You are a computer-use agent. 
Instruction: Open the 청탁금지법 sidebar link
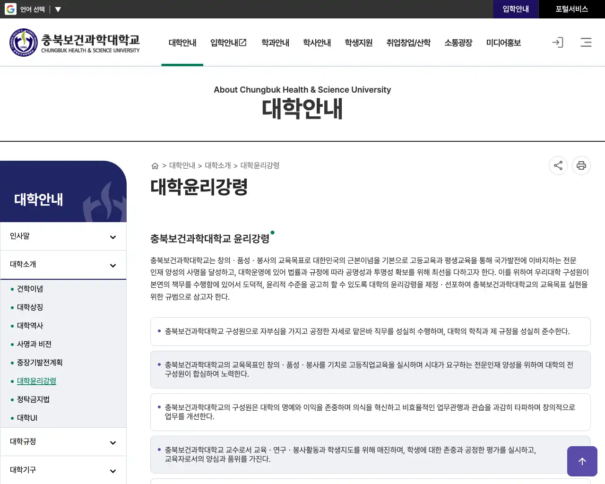click(33, 399)
